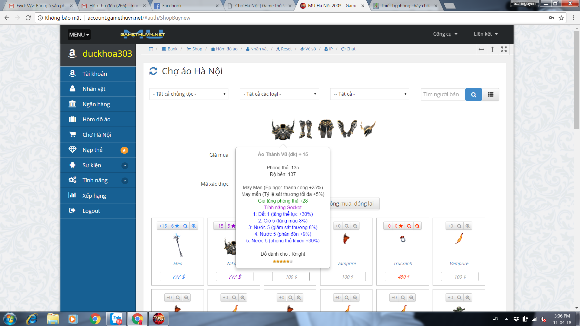Image resolution: width=580 pixels, height=326 pixels.
Task: Toggle the list view icon button
Action: [491, 94]
